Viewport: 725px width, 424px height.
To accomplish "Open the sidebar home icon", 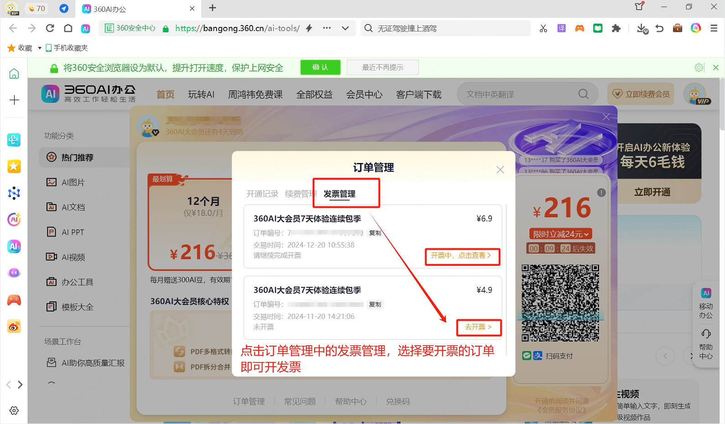I will coord(14,74).
